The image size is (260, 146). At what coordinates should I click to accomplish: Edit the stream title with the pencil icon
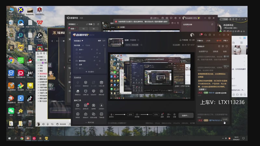pyautogui.click(x=138, y=40)
